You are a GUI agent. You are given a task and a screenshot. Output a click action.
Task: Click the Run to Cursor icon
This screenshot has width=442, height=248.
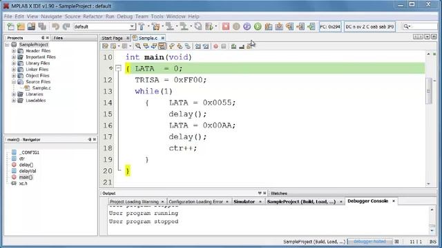[x=290, y=27]
